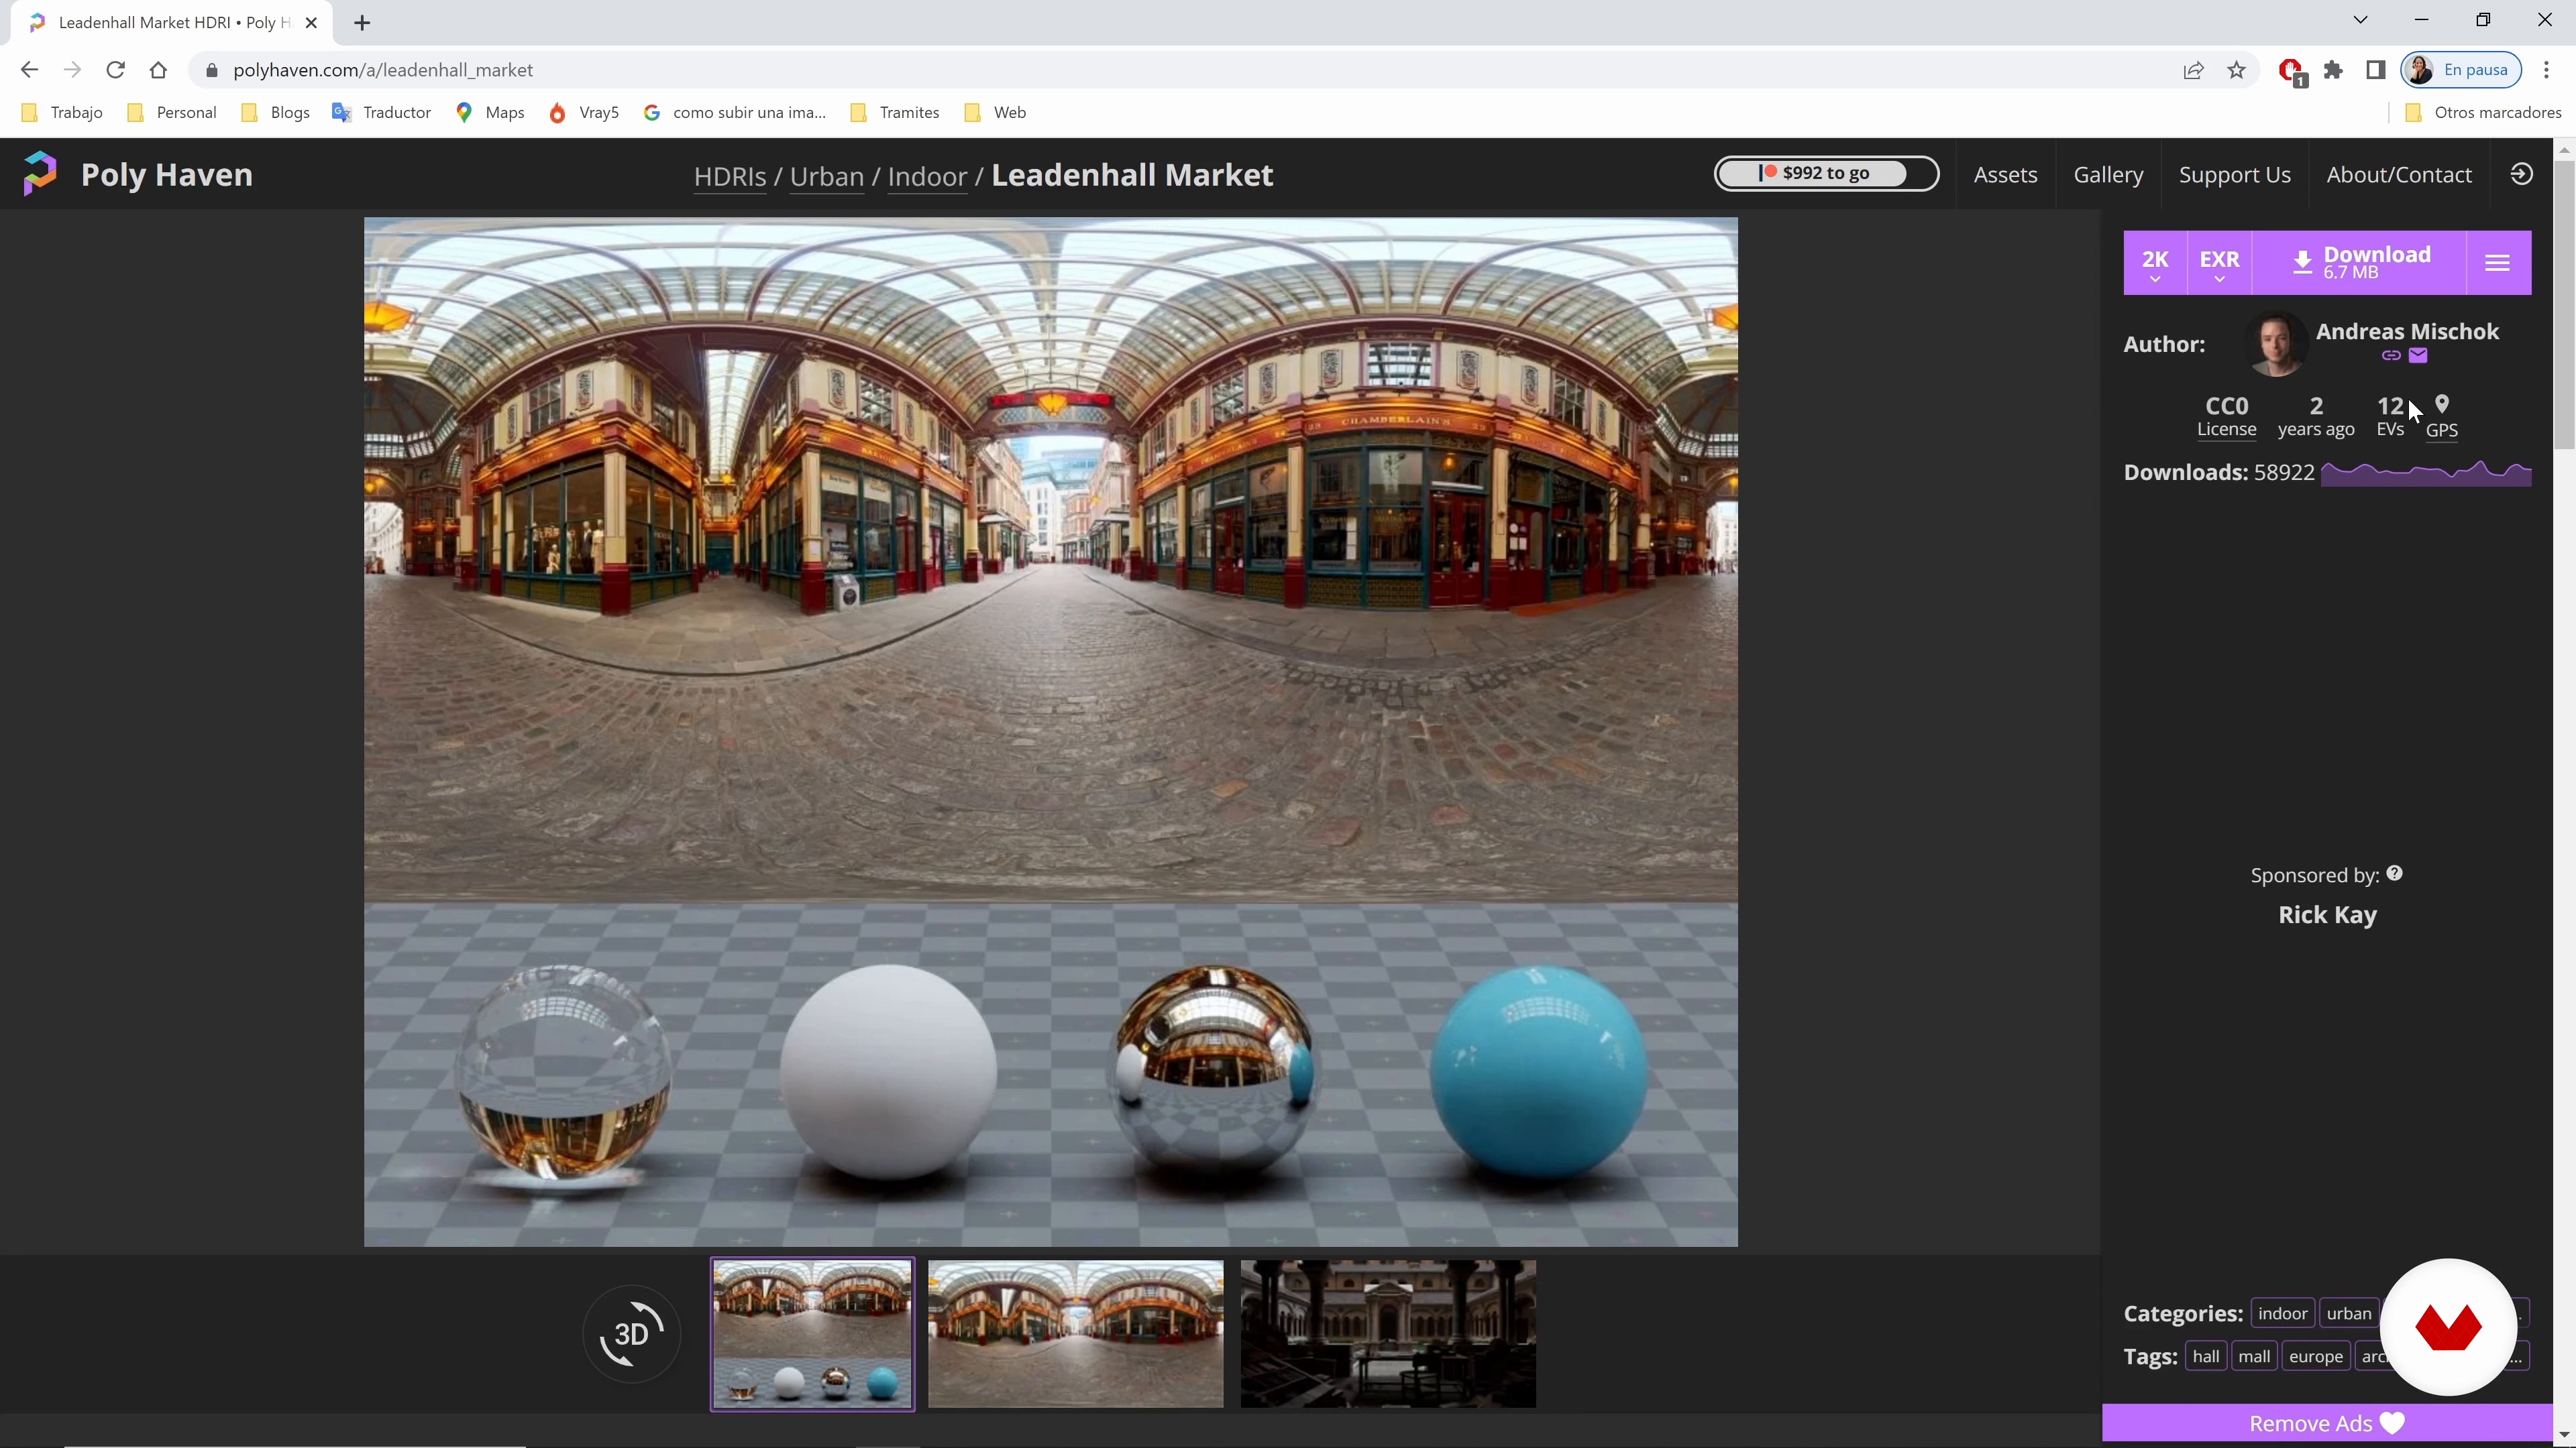Screen dimensions: 2576x1448
Task: Click the share page icon in address bar
Action: point(2193,70)
